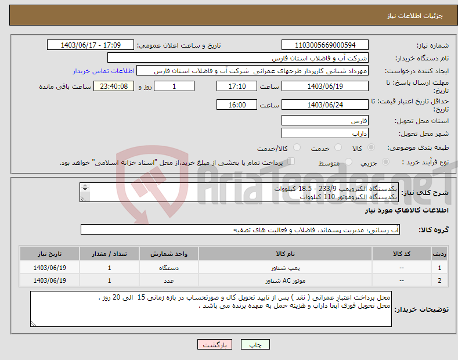Click the response deadline date 1403/06/19 field
The width and height of the screenshot is (458, 360).
[x=325, y=86]
